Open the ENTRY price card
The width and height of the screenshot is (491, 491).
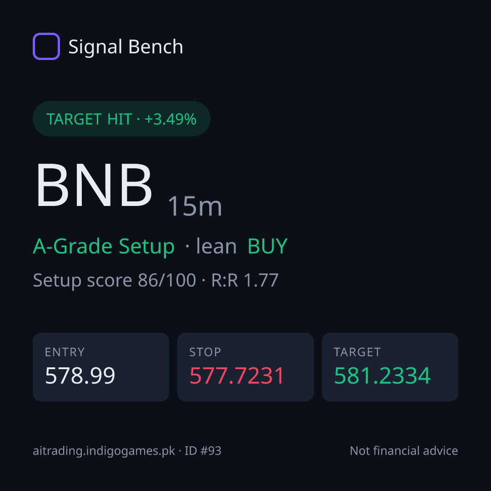pos(101,367)
